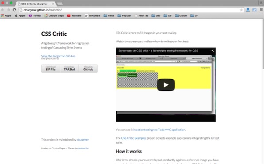Expand the Dev bookmarks folder
Screen dimensions: 264x164
pyautogui.click(x=156, y=15)
